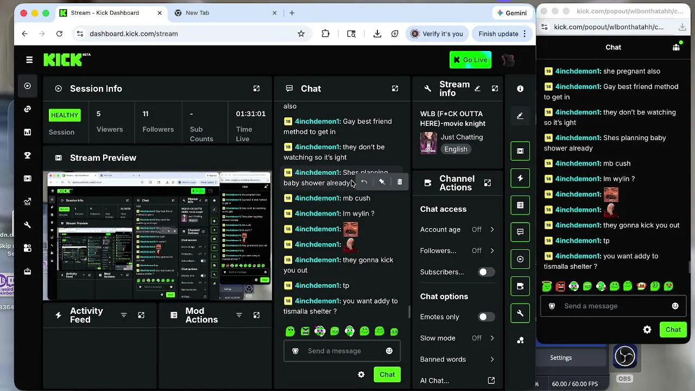Screen dimensions: 695x391
Task: Click the Stream Preview thumbnail
Action: coord(157,236)
